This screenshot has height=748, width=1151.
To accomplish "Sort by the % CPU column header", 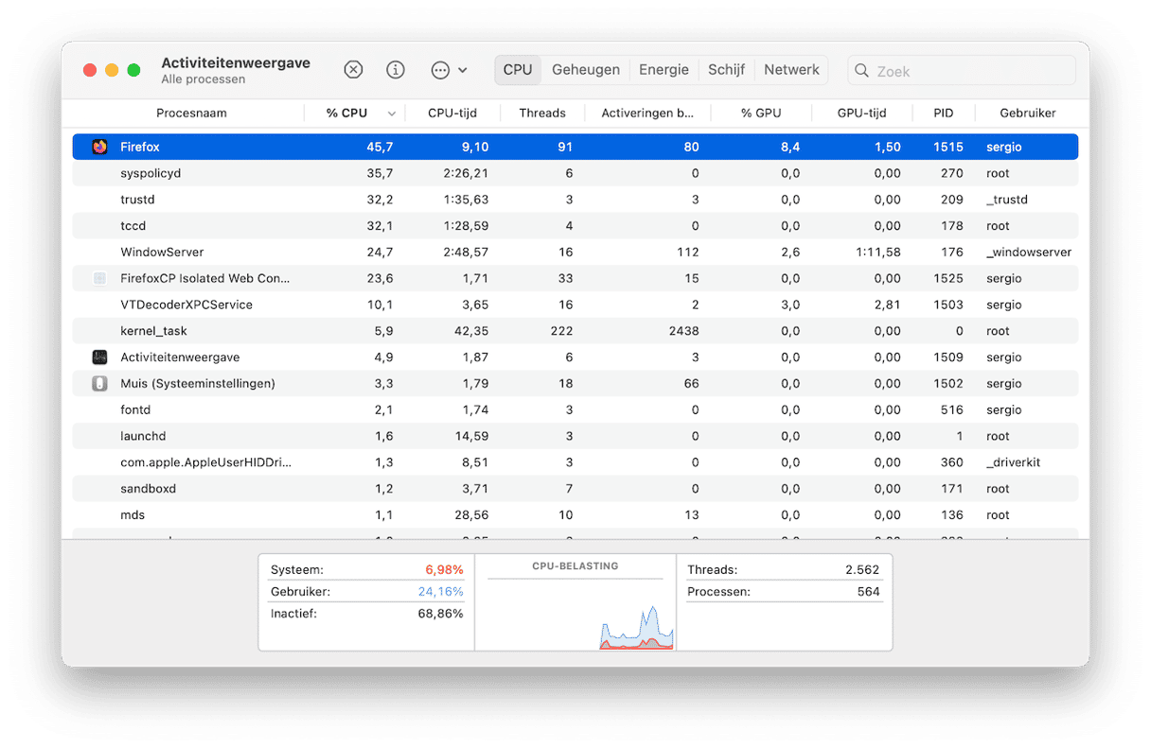I will [346, 113].
